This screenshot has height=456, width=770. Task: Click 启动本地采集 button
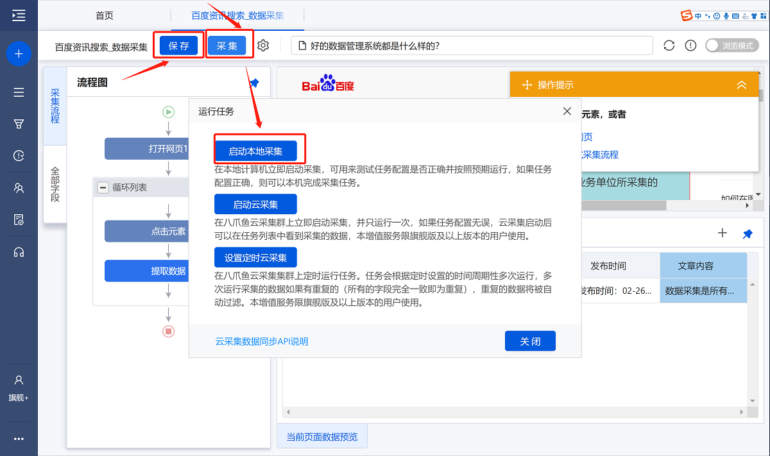point(256,151)
